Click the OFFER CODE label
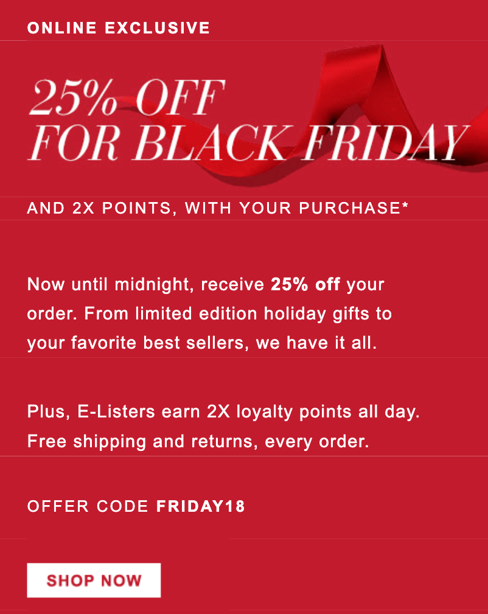488x614 pixels. tap(88, 506)
